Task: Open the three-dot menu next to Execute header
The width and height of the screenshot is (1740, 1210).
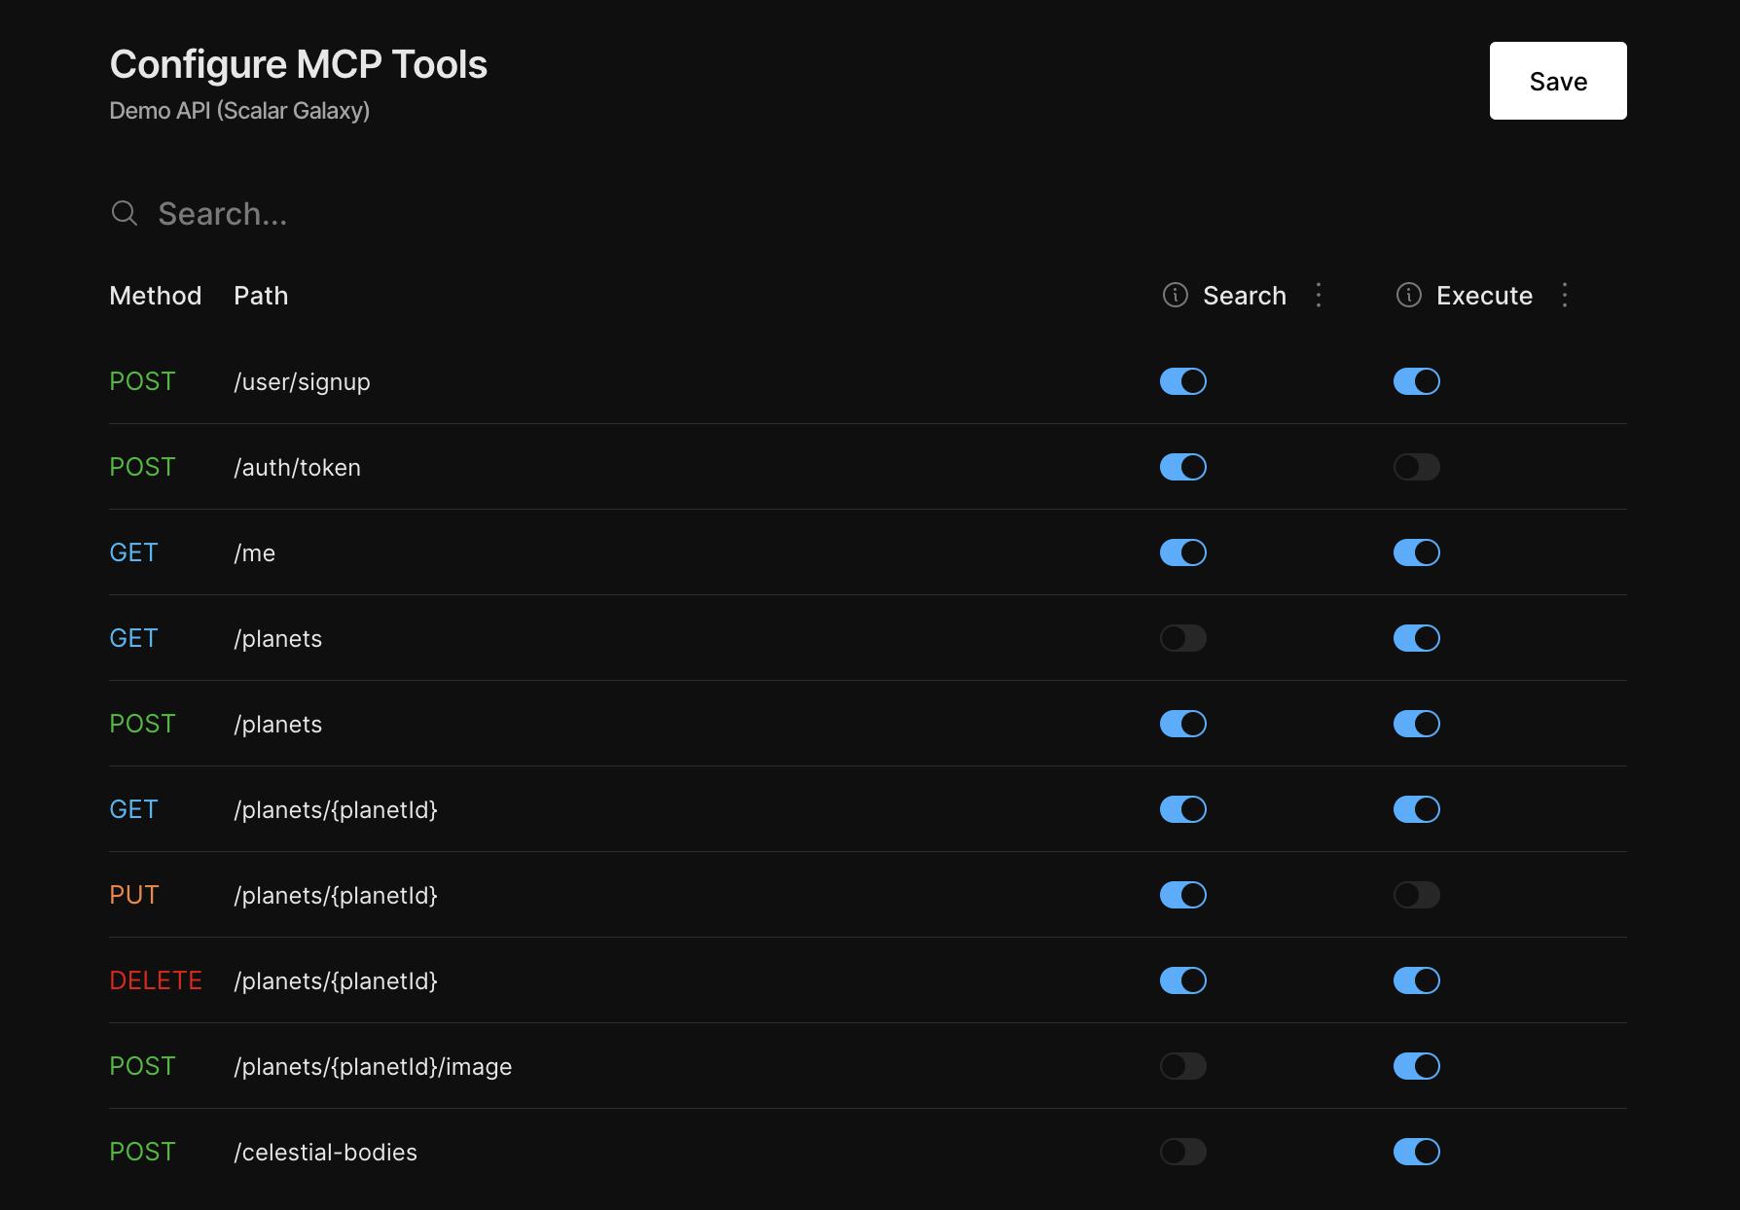Action: [1565, 295]
